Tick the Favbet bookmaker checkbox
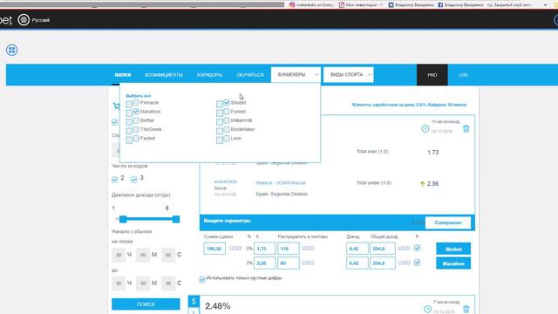Viewport: 558px width, 314px height. (136, 138)
